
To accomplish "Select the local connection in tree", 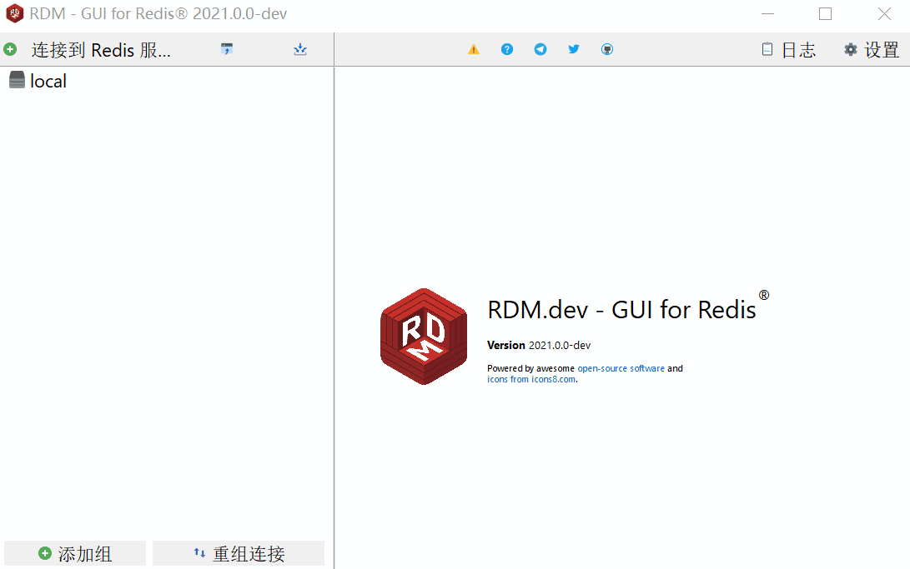I will pyautogui.click(x=48, y=81).
